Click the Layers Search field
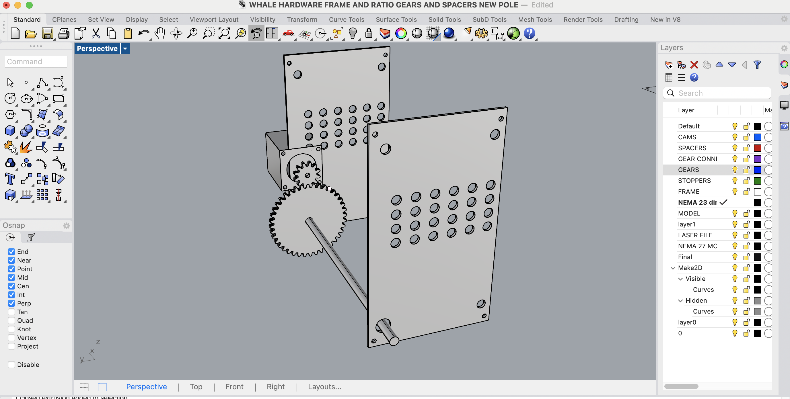This screenshot has width=790, height=399. 717,93
